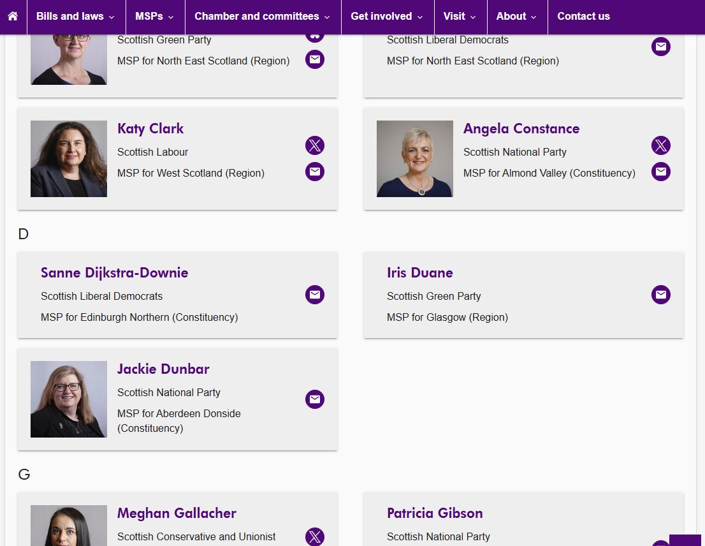This screenshot has width=705, height=546.
Task: Email Jackie Dunbar via envelope icon
Action: [315, 399]
